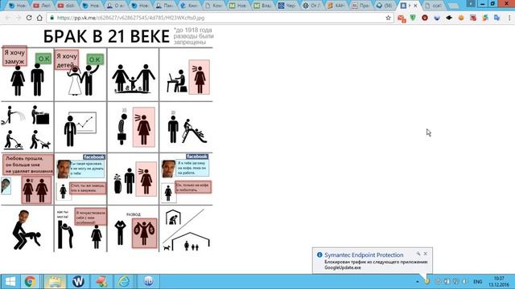Open Symantec notification settings wrench
Screen dimensions: 515x289
point(418,254)
